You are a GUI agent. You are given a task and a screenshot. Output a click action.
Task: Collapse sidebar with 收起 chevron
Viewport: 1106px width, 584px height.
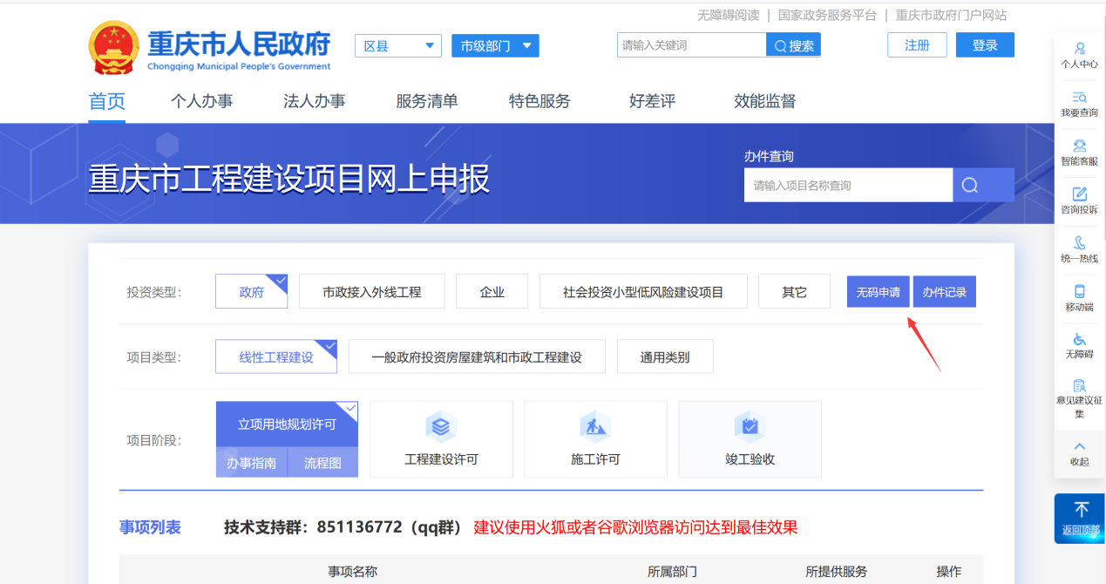pos(1079,453)
